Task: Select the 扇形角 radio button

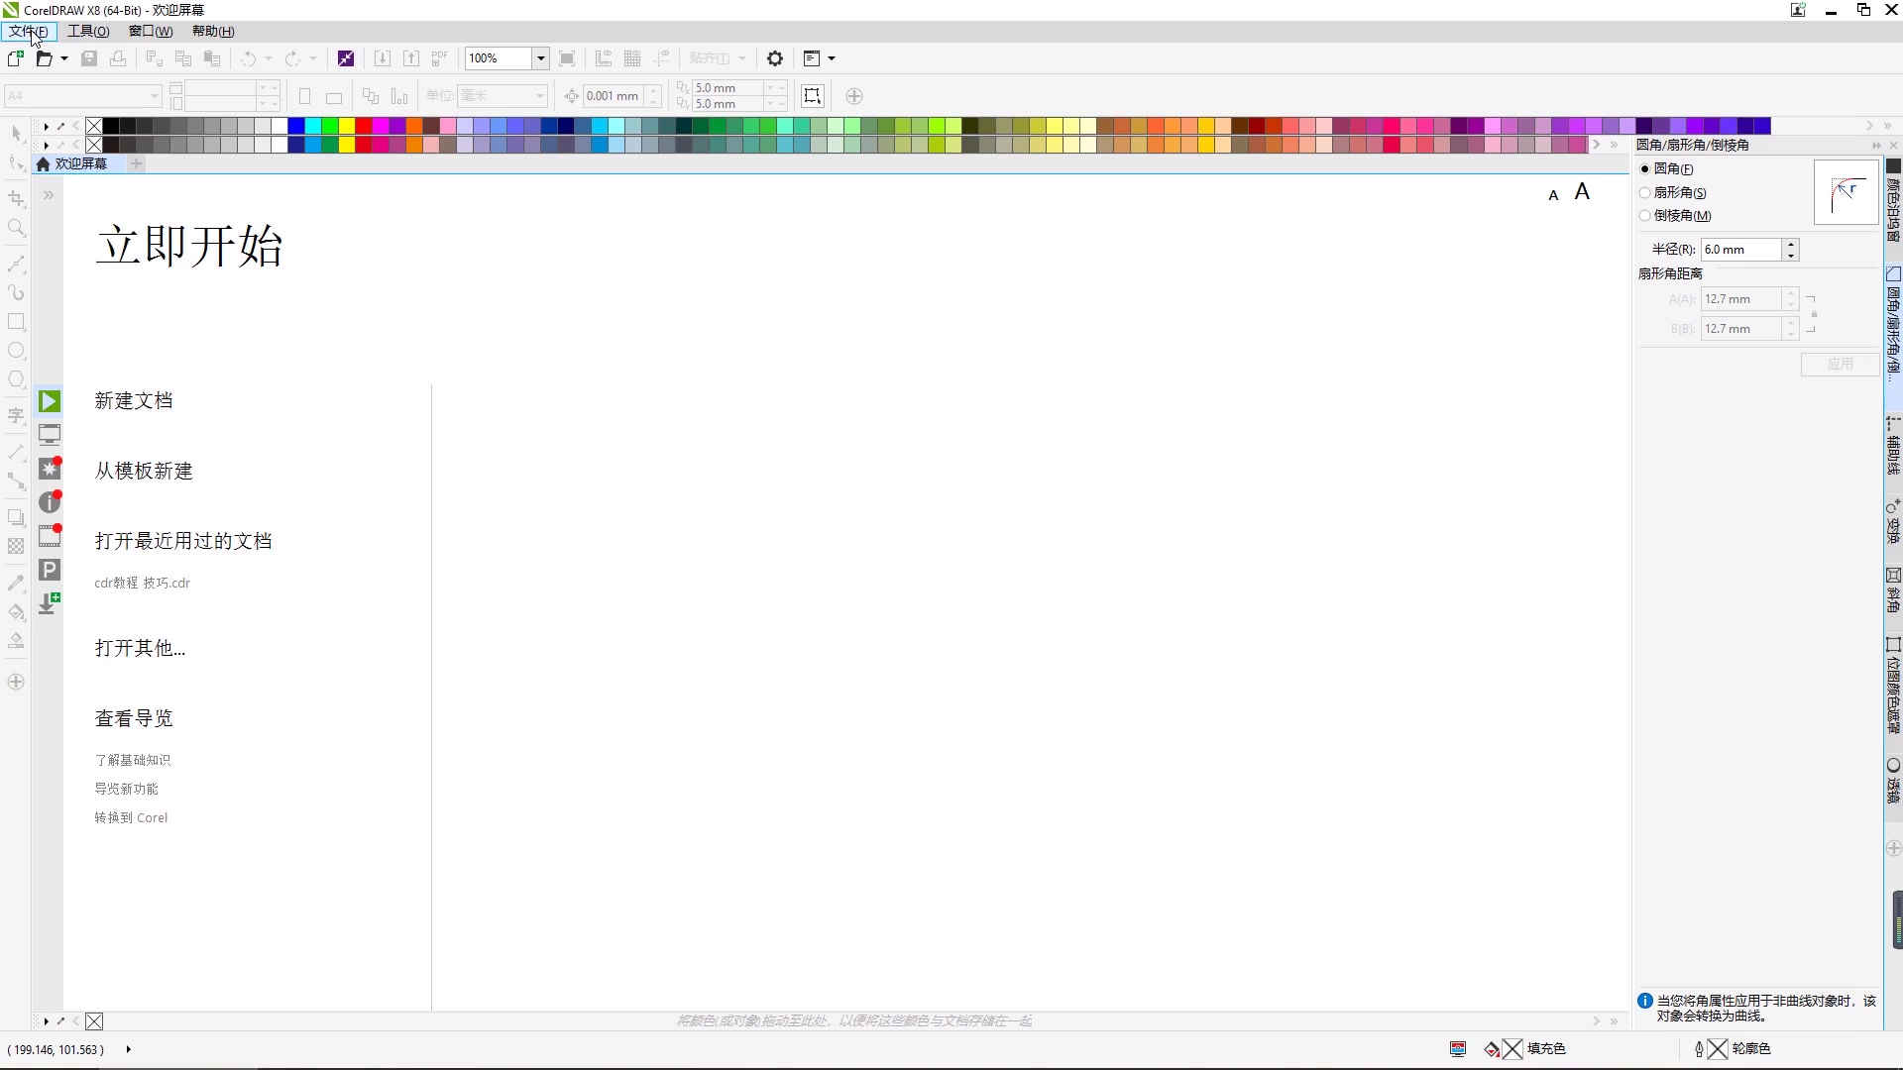Action: pyautogui.click(x=1645, y=193)
